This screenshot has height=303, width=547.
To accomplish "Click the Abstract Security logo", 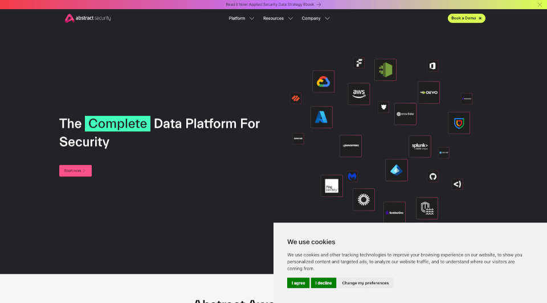I will (88, 18).
